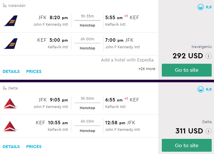
Task: Show PRICES for the Delta flight
Action: (x=34, y=147)
